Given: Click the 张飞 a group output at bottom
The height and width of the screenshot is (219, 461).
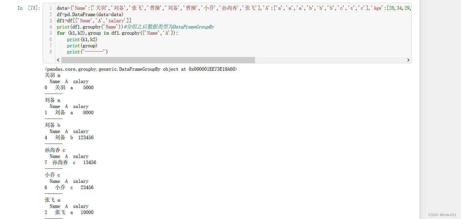Looking at the screenshot, I should (52, 200).
